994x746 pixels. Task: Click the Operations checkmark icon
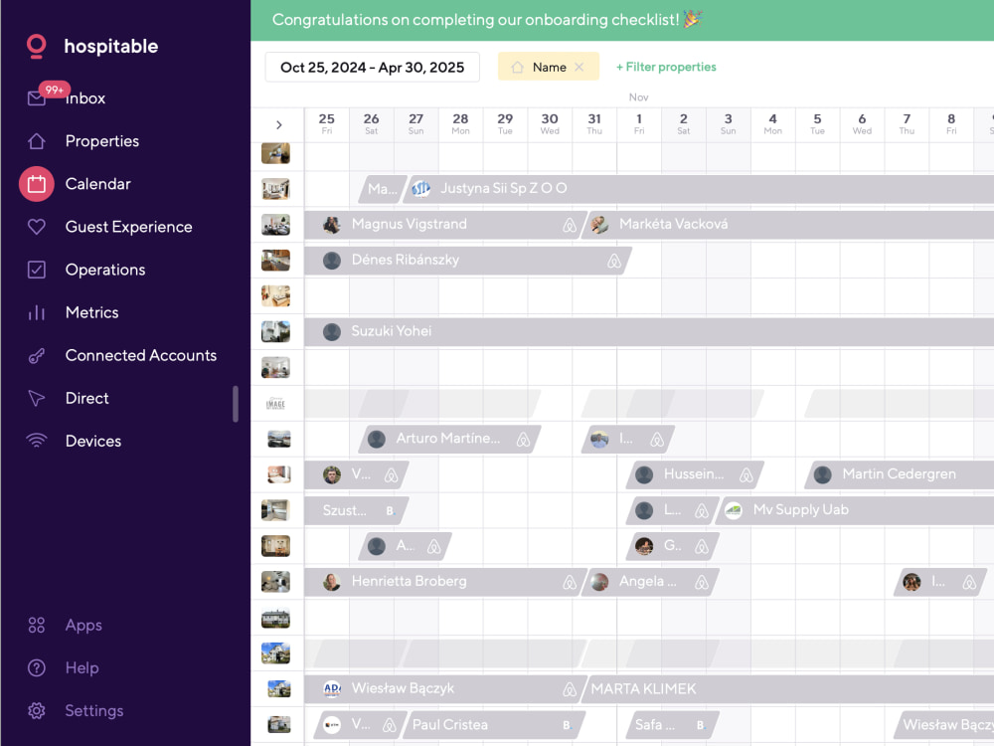point(36,270)
